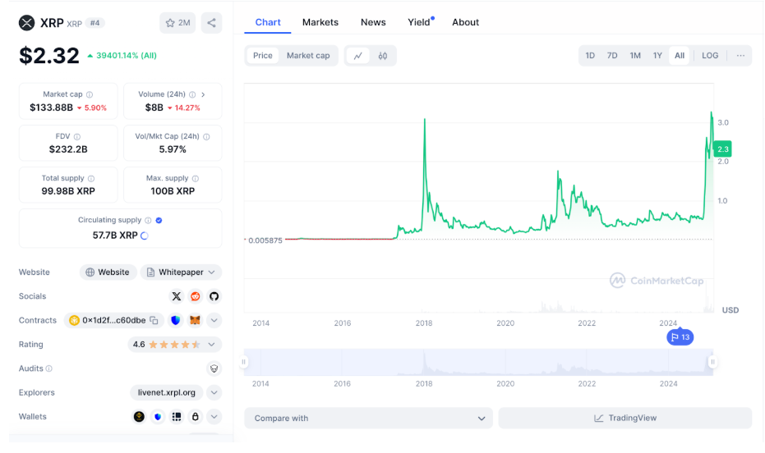This screenshot has width=765, height=453.
Task: Click the share icon next to the watchlist star
Action: [x=212, y=23]
